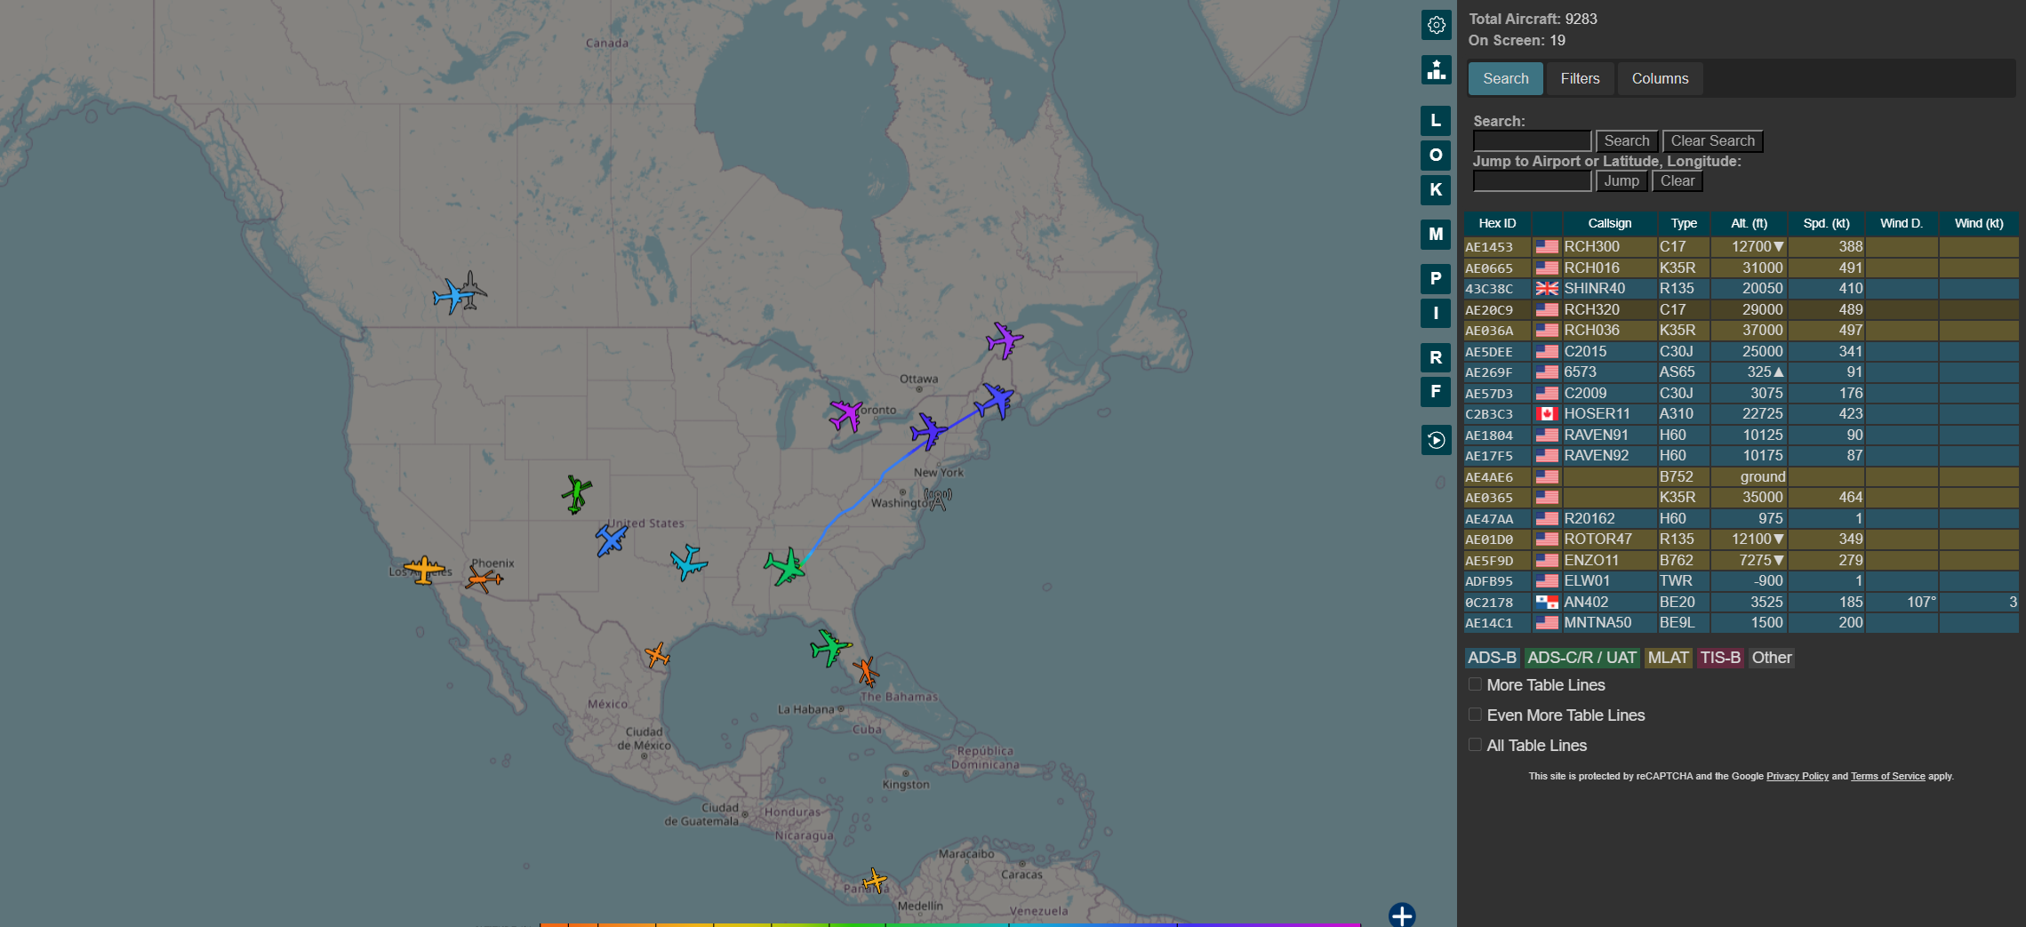Open the Privacy Policy link
This screenshot has width=2026, height=927.
[1797, 776]
